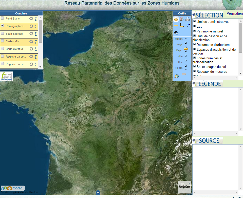Uncheck the Photographies layer checkbox

pyautogui.click(x=2, y=26)
